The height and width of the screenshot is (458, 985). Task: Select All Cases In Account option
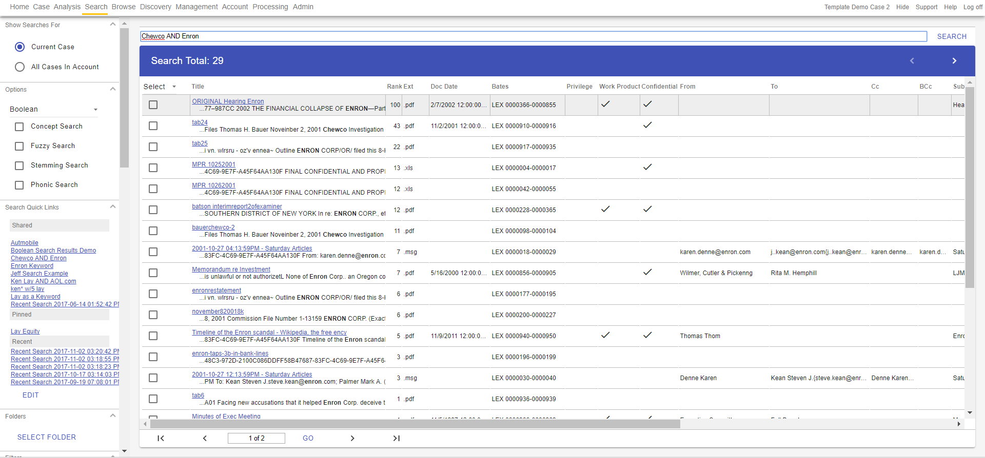tap(20, 67)
